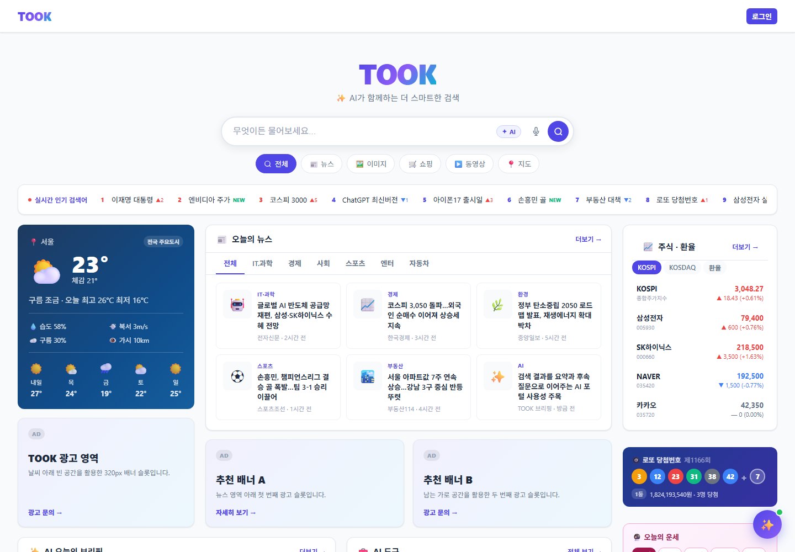Click lotto ball number 23
This screenshot has width=795, height=552.
[x=676, y=476]
